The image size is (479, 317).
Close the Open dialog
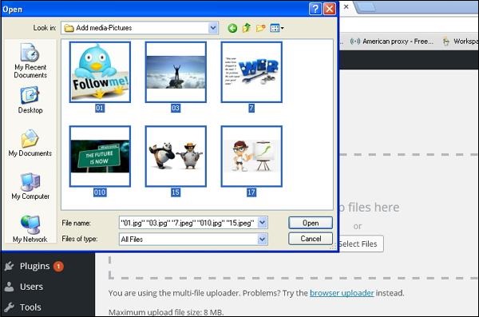(x=329, y=9)
